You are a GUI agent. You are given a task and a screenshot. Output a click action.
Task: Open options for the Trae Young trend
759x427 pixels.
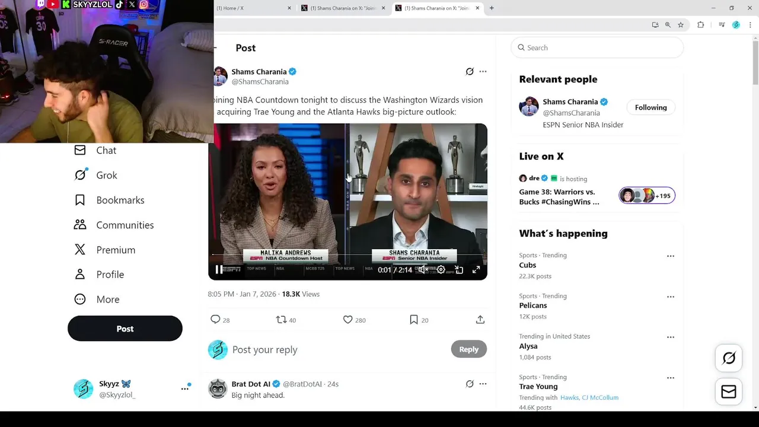point(671,378)
